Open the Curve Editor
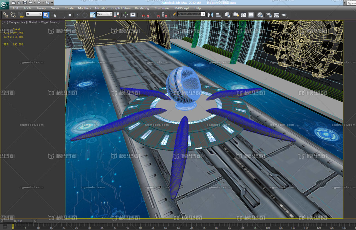Image resolution: width=356 pixels, height=230 pixels. (243, 15)
